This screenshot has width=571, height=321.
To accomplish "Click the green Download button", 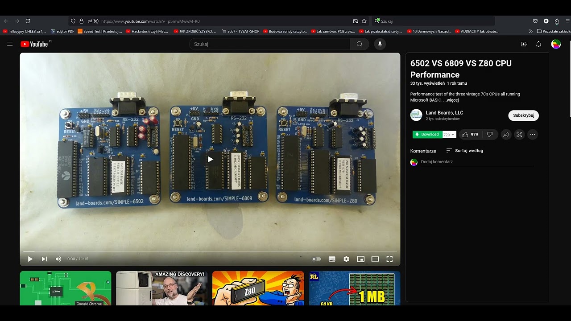I will (x=427, y=135).
